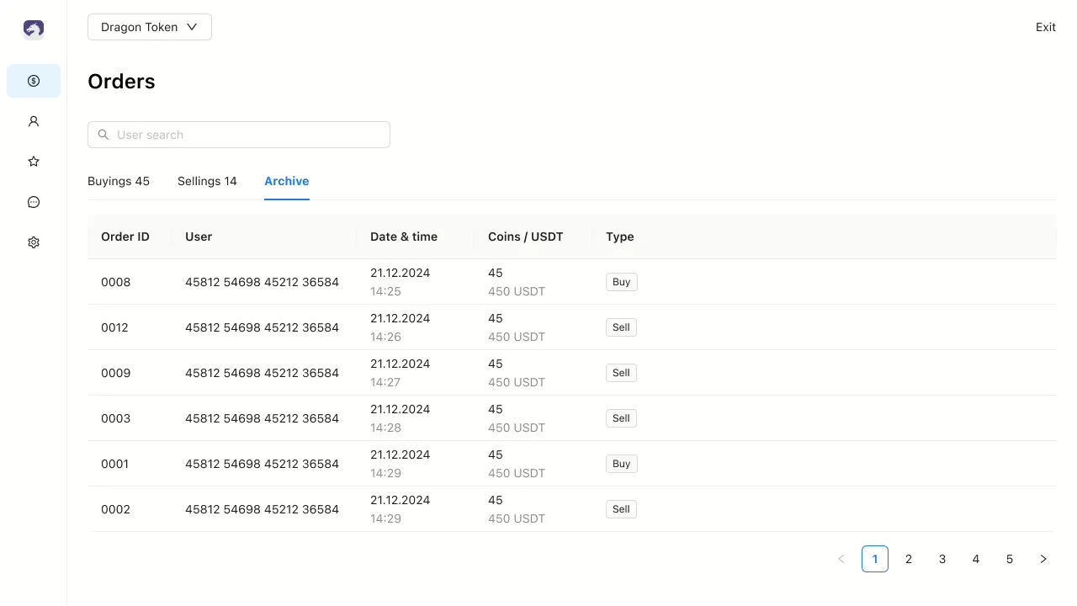The image size is (1077, 606).
Task: Select the star icon in the sidebar
Action: pyautogui.click(x=34, y=162)
